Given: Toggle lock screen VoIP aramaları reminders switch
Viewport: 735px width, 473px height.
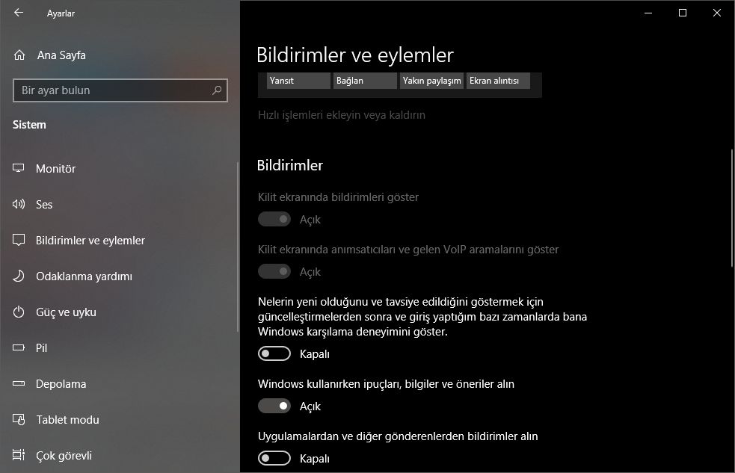Looking at the screenshot, I should click(x=274, y=272).
